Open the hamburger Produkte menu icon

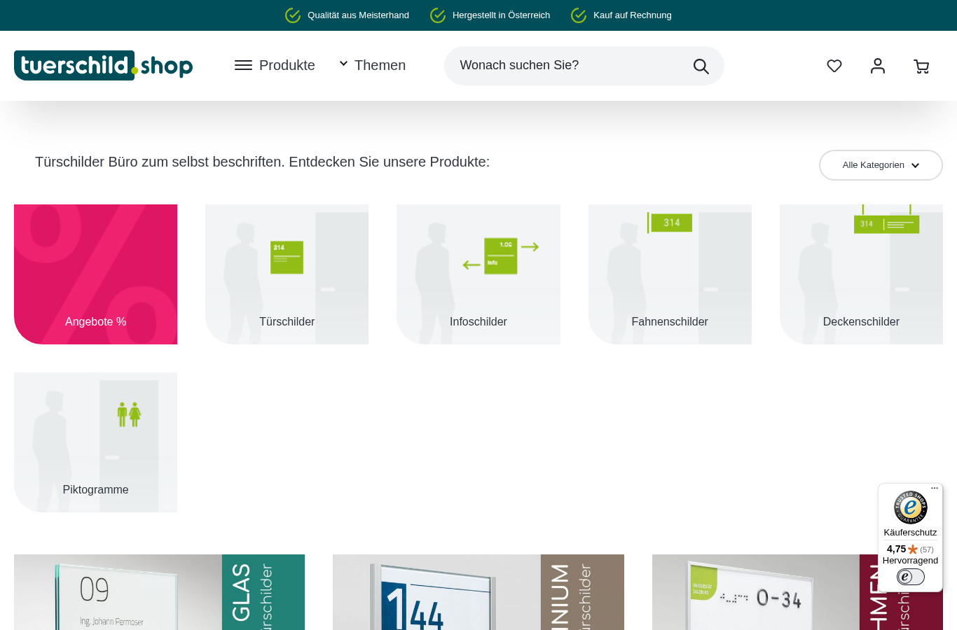pos(243,65)
